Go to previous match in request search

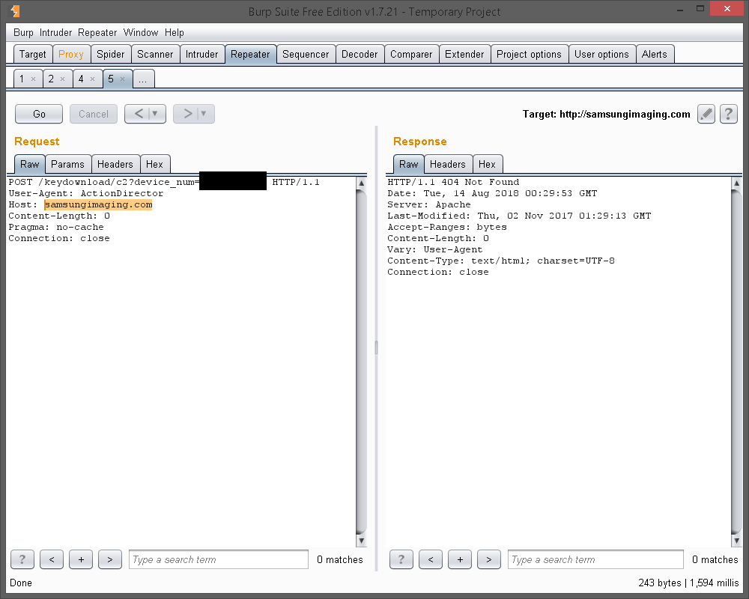51,559
